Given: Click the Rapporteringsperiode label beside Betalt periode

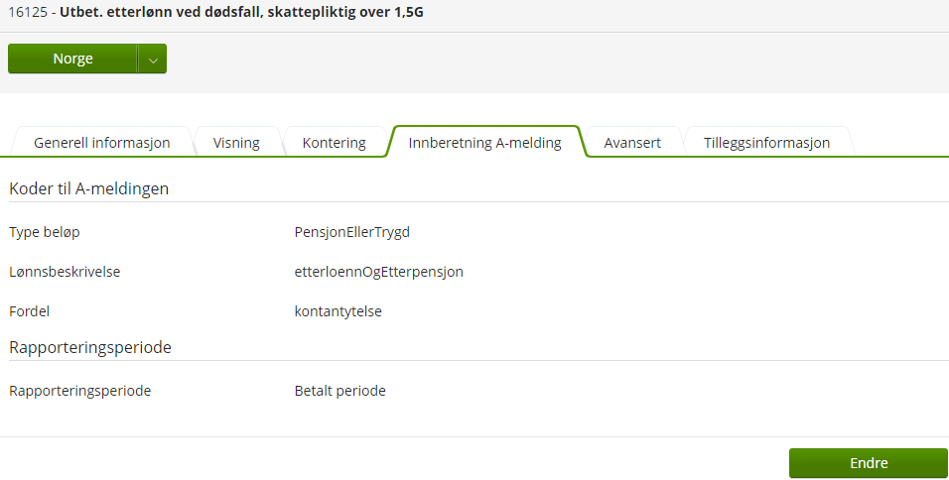Looking at the screenshot, I should 79,391.
